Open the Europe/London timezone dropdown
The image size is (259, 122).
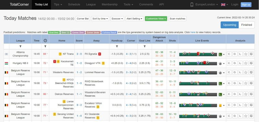207,5
